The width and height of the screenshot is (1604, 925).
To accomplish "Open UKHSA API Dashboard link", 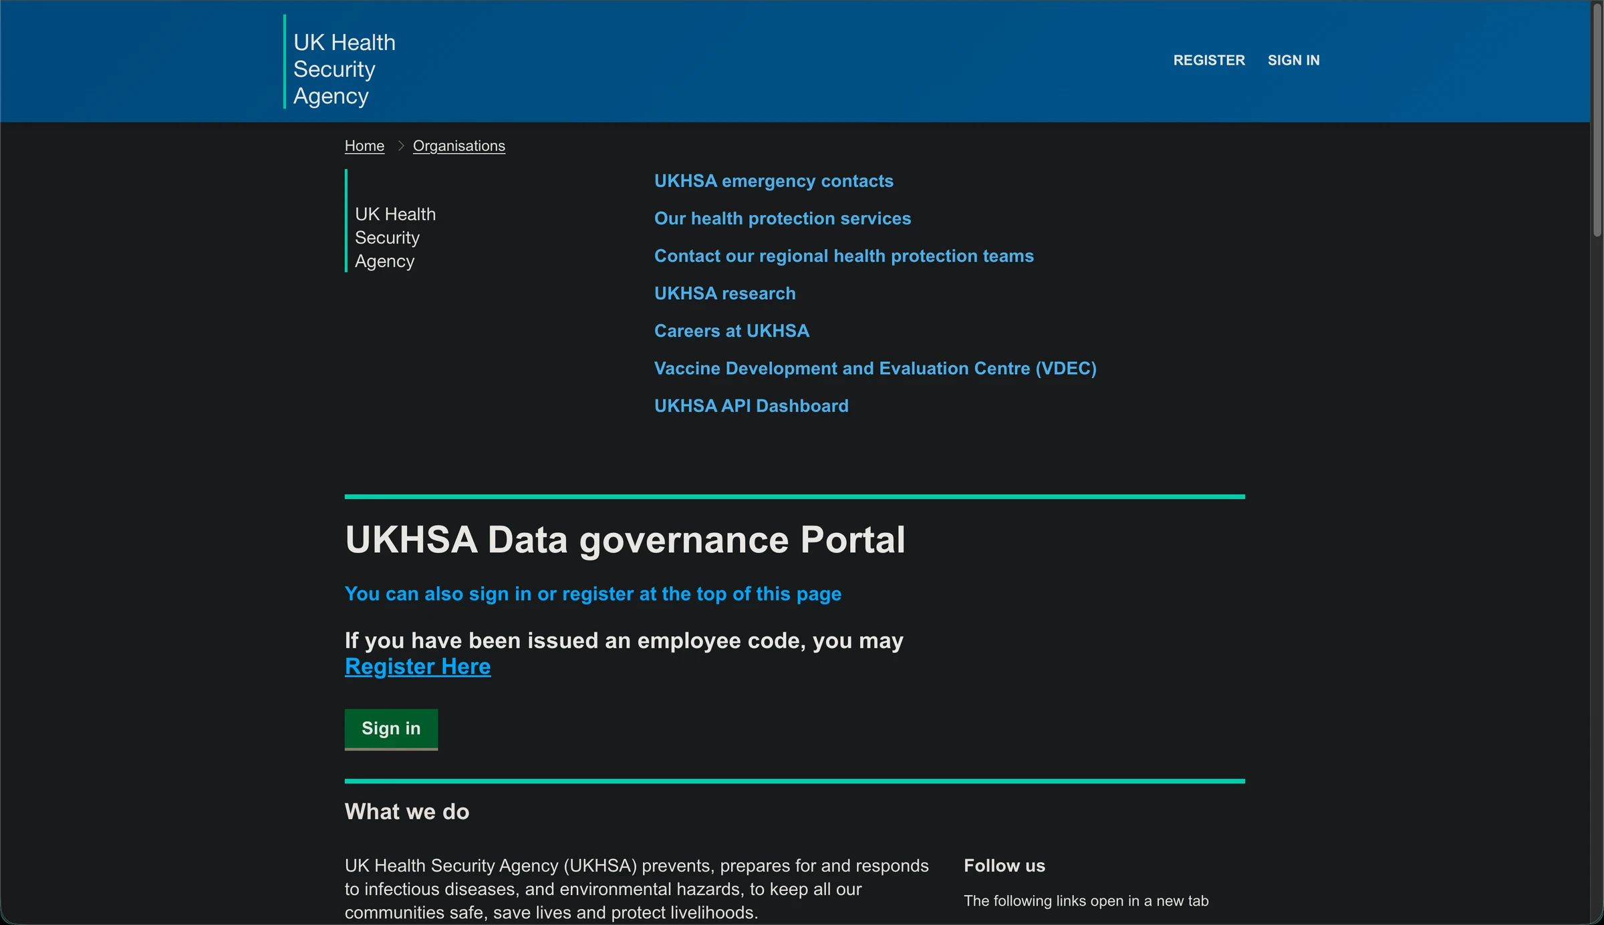I will (x=751, y=405).
